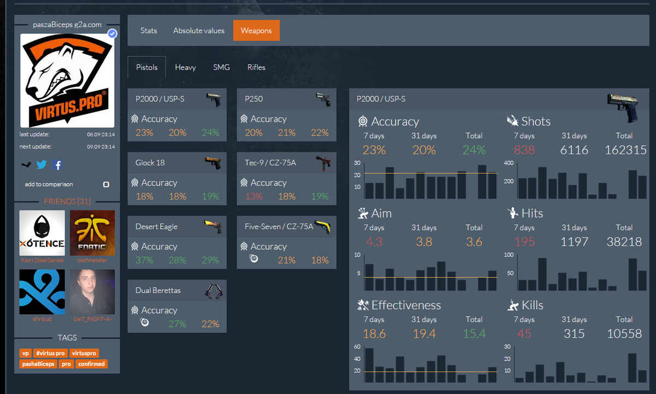This screenshot has height=394, width=656.
Task: Click total kills value 10558
Action: (x=624, y=333)
